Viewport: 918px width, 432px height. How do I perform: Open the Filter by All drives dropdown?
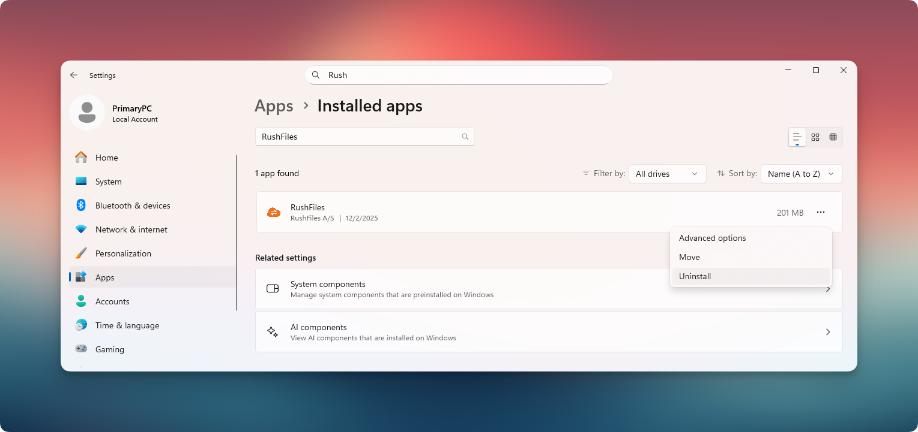668,174
